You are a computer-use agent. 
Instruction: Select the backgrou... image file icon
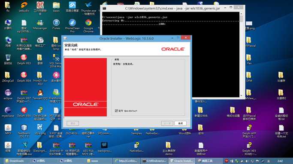coord(104,147)
